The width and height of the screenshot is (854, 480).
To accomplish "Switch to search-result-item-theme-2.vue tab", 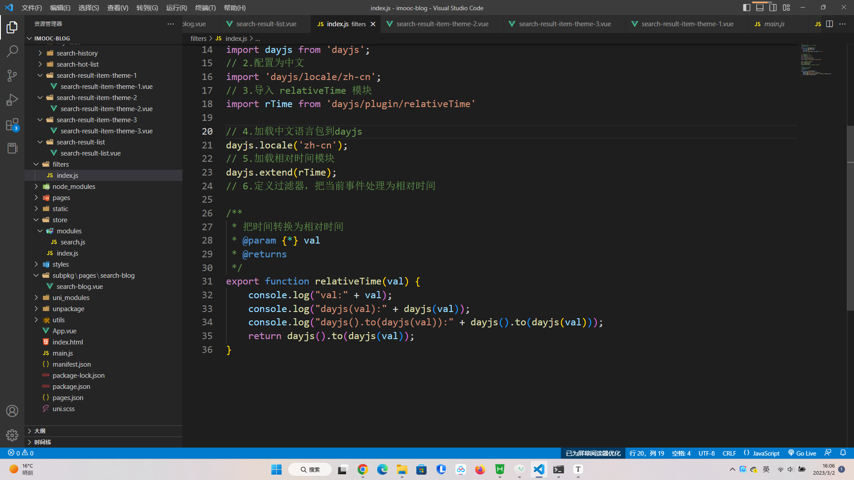I will [x=442, y=24].
